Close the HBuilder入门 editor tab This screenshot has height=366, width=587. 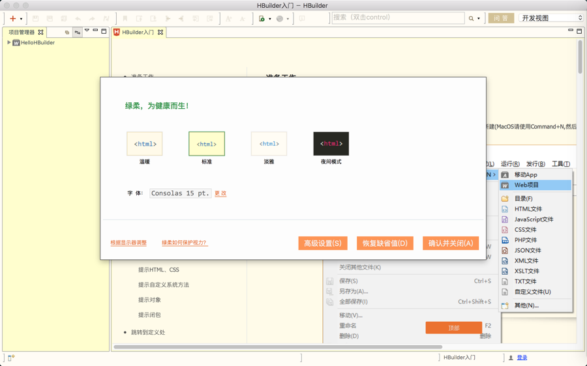(160, 32)
